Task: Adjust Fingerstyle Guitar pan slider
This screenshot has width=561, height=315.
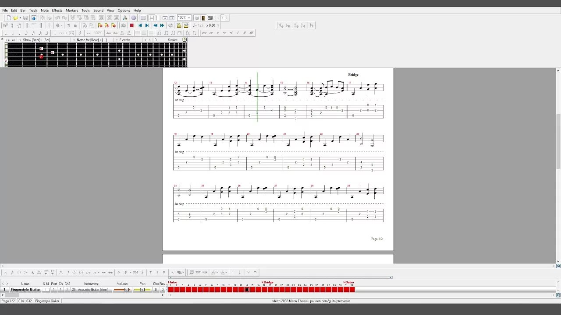Action: click(x=142, y=290)
